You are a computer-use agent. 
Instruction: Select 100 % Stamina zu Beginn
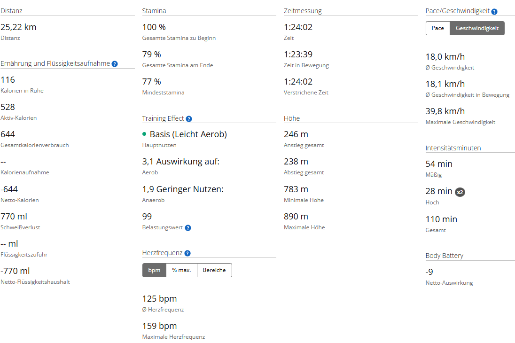(x=154, y=27)
